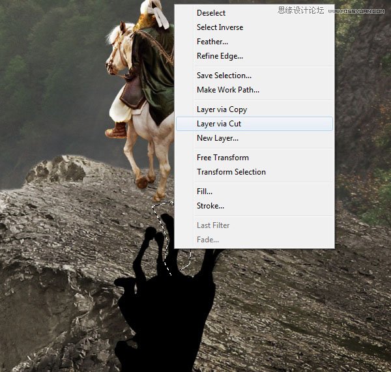Select the Select Inverse menu entry
Viewport: 391px width, 372px height.
click(x=254, y=27)
